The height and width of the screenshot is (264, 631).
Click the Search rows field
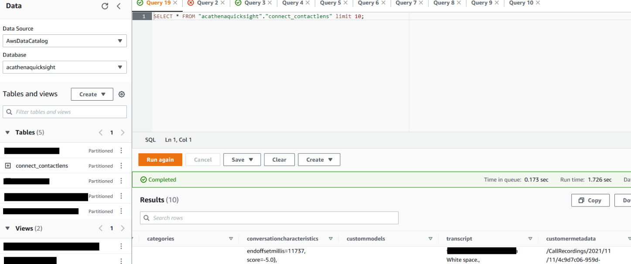point(269,217)
